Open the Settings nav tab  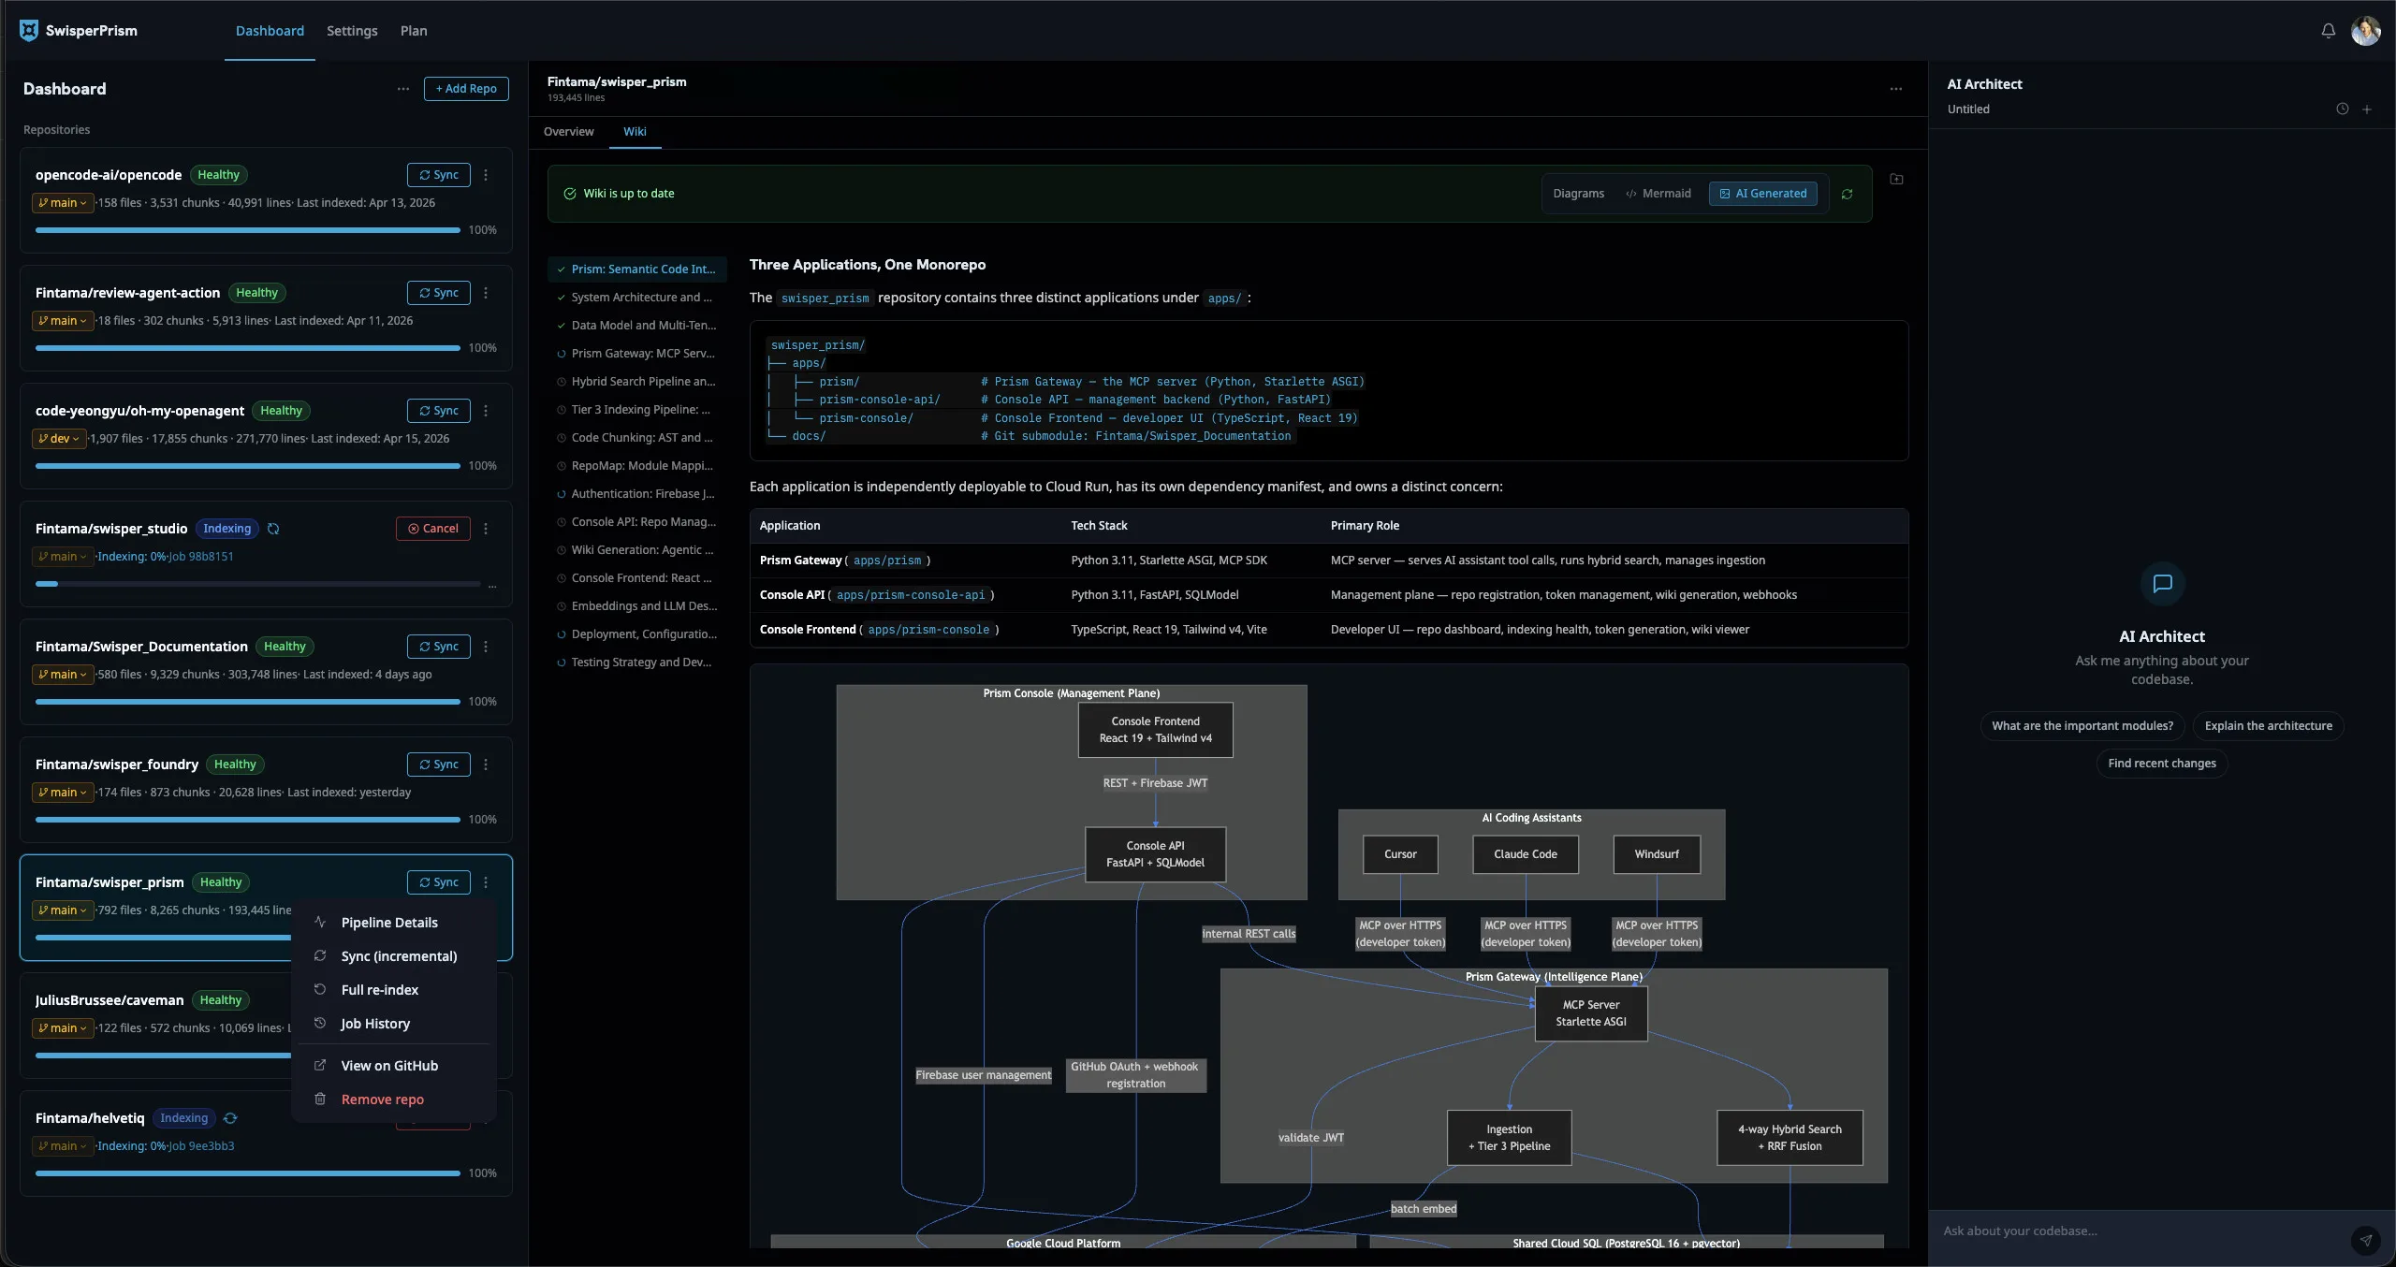[352, 31]
